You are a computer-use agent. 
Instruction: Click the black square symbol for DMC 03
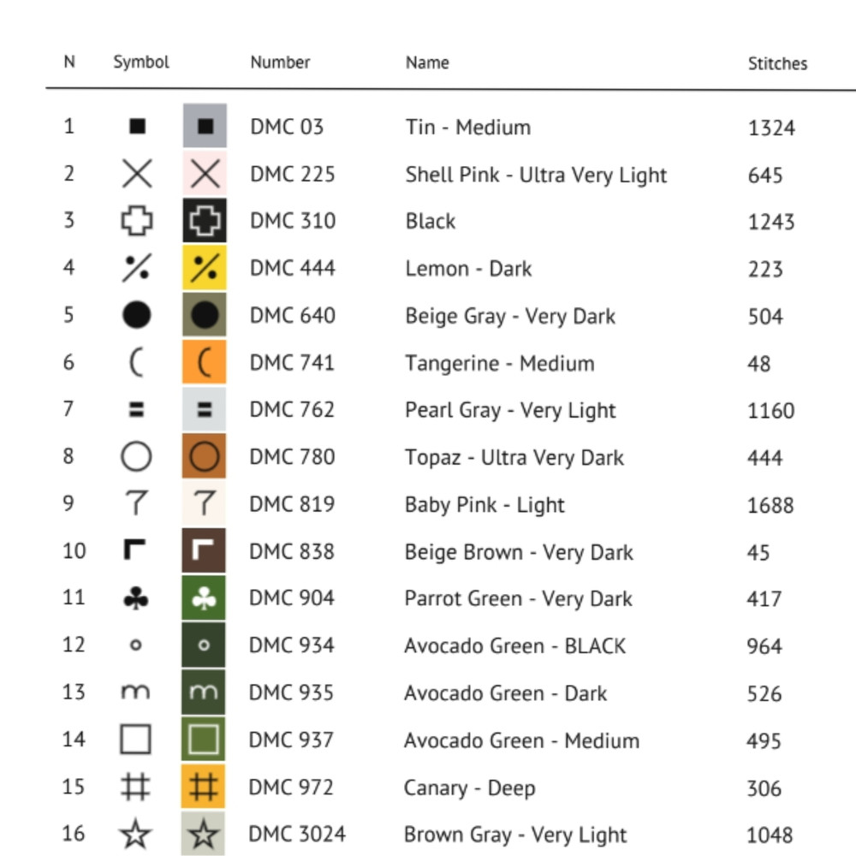tap(137, 127)
